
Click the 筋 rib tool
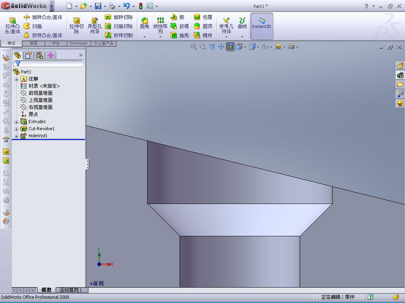178,17
